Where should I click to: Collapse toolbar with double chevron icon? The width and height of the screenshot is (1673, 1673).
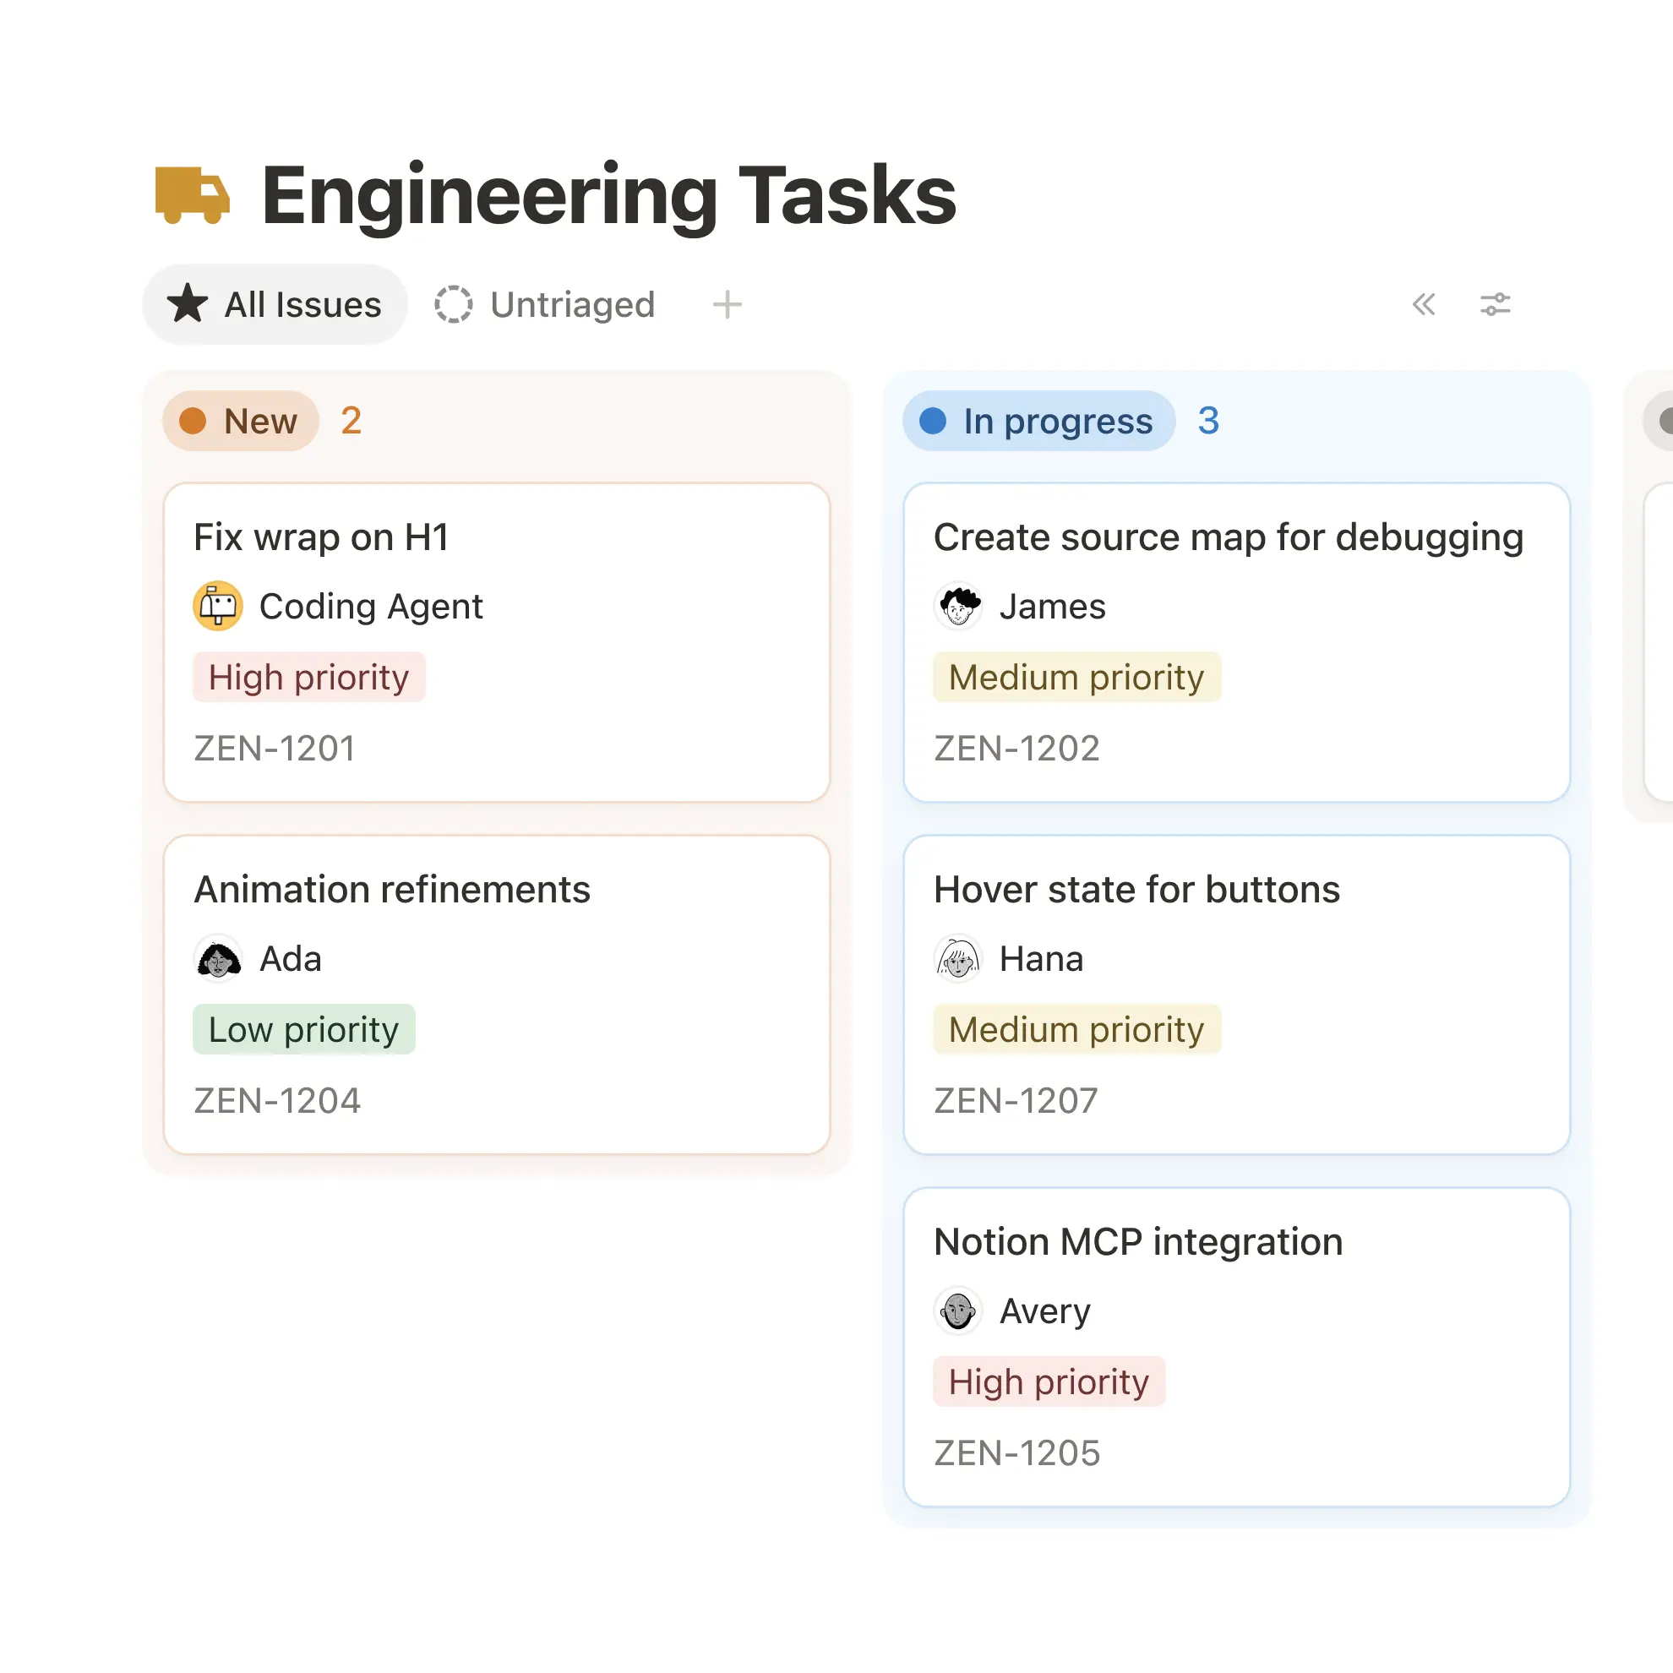(x=1424, y=305)
